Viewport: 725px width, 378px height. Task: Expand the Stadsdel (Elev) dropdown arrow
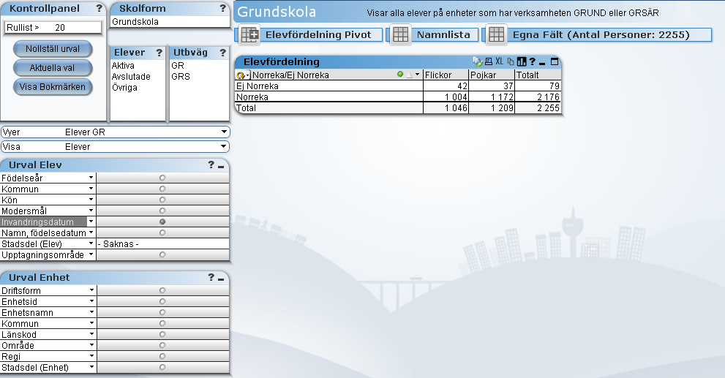[91, 243]
